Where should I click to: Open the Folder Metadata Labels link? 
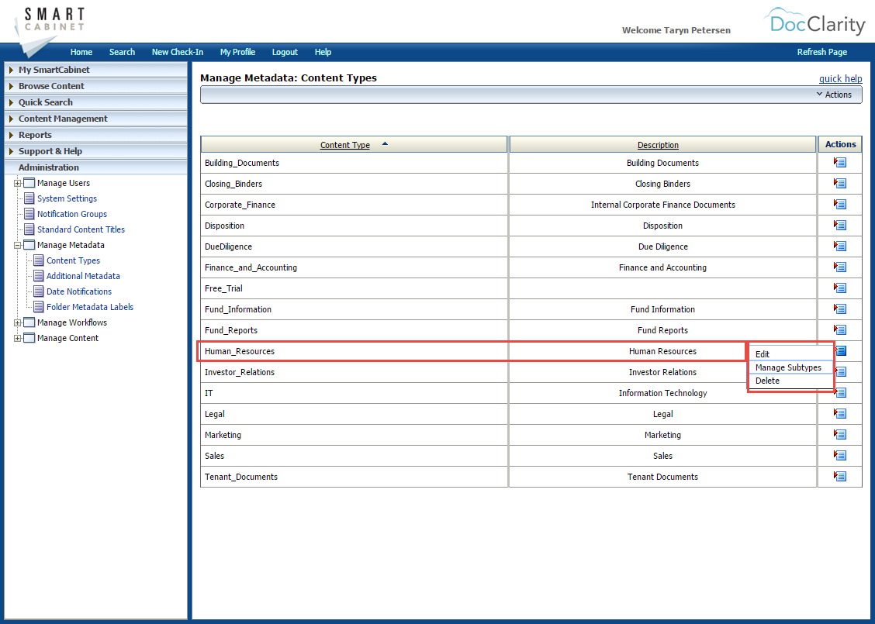coord(90,307)
